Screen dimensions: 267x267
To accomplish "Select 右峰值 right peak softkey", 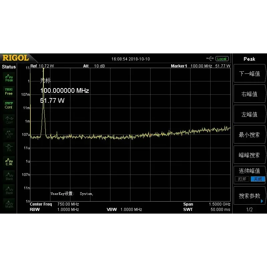I will 249,94.
